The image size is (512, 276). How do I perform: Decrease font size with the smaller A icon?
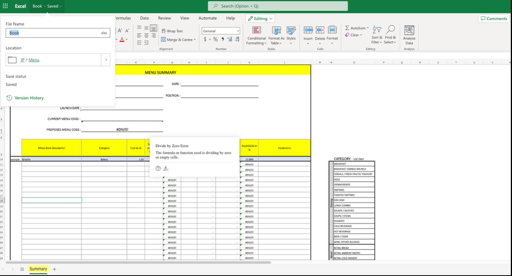(x=127, y=31)
